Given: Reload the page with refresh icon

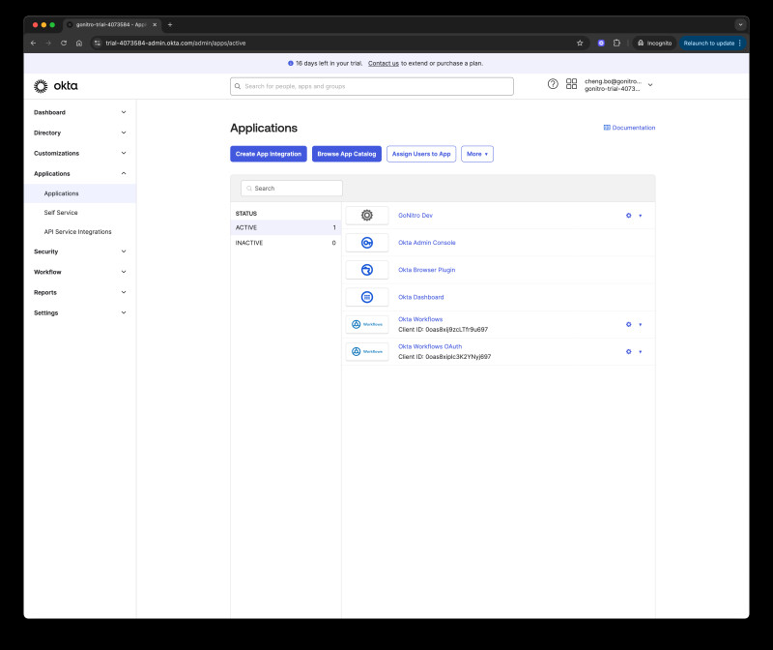Looking at the screenshot, I should 64,43.
